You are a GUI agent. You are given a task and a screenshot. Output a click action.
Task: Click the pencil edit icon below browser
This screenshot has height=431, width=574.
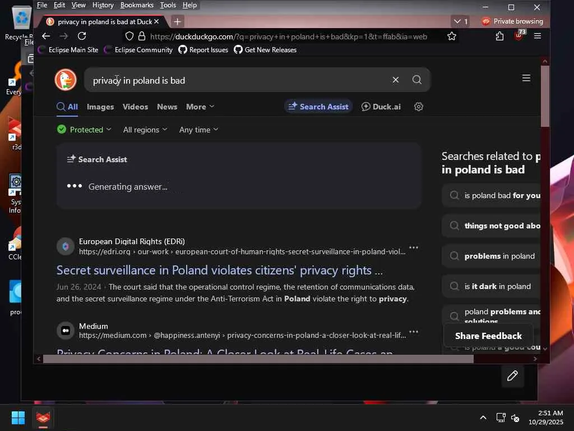(x=512, y=375)
